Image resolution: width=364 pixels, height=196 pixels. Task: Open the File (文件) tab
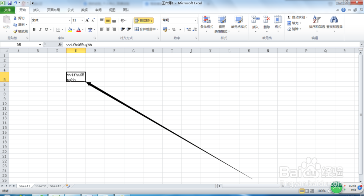coord(7,10)
